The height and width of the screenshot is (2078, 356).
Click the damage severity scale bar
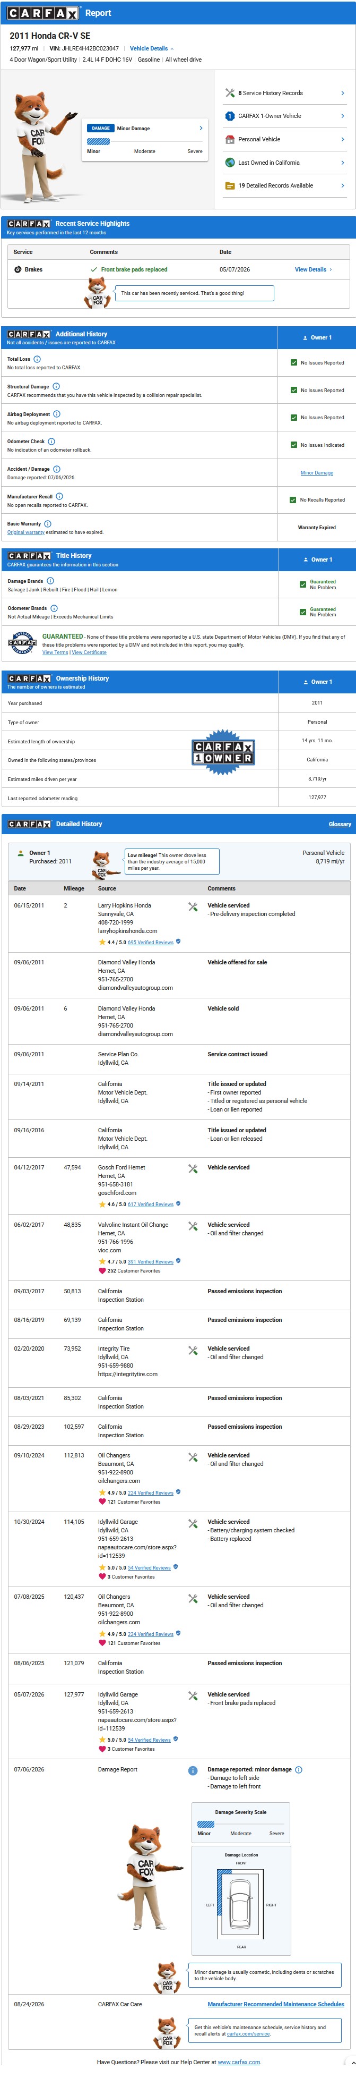pyautogui.click(x=241, y=1825)
